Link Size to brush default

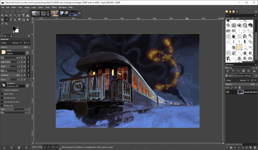click(x=28, y=58)
